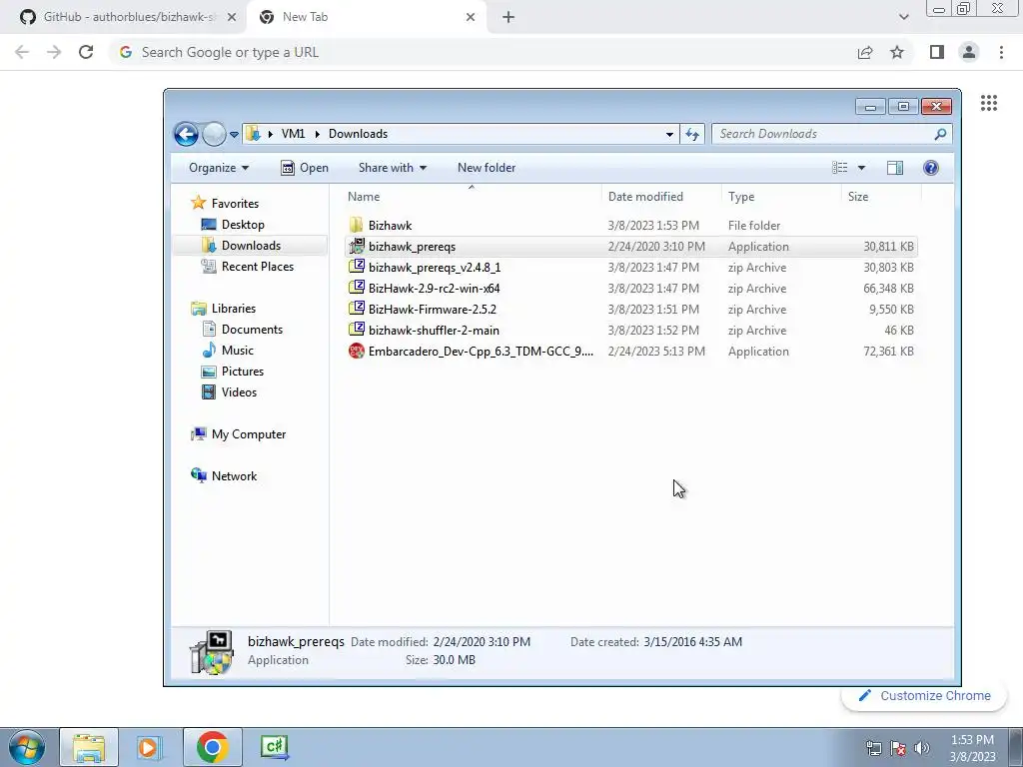The image size is (1023, 767).
Task: Open the recent pages dropdown beside the forward arrow
Action: click(234, 135)
